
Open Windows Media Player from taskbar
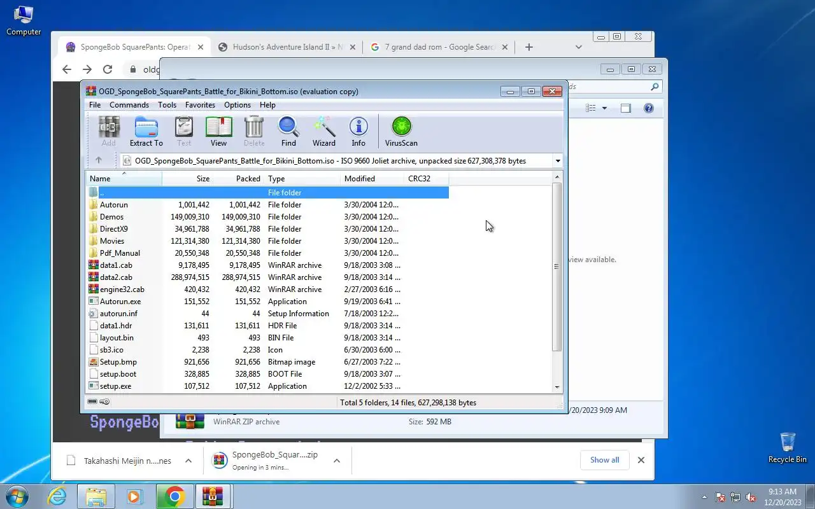[134, 496]
